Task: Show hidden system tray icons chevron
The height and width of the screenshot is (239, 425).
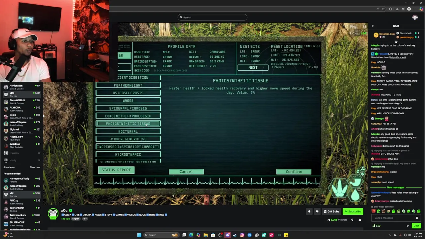Action: tap(390, 235)
